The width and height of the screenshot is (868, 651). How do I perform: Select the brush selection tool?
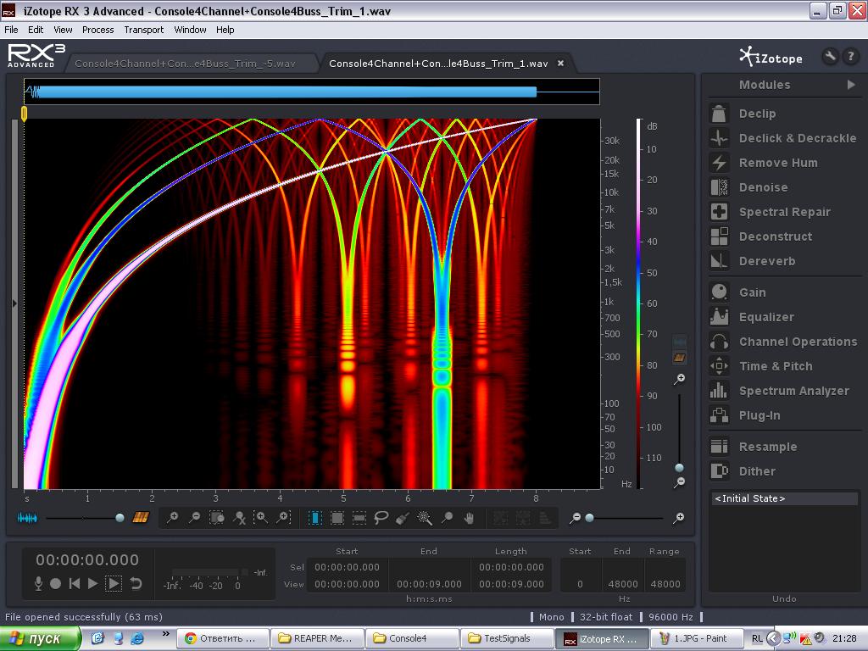[403, 517]
